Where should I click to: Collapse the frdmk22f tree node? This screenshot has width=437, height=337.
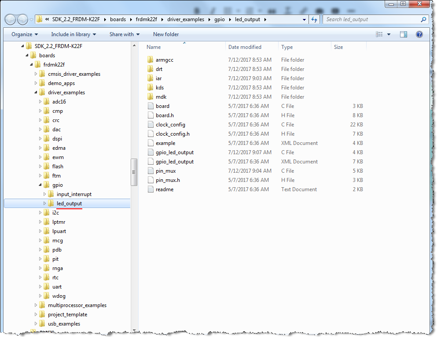click(x=32, y=64)
